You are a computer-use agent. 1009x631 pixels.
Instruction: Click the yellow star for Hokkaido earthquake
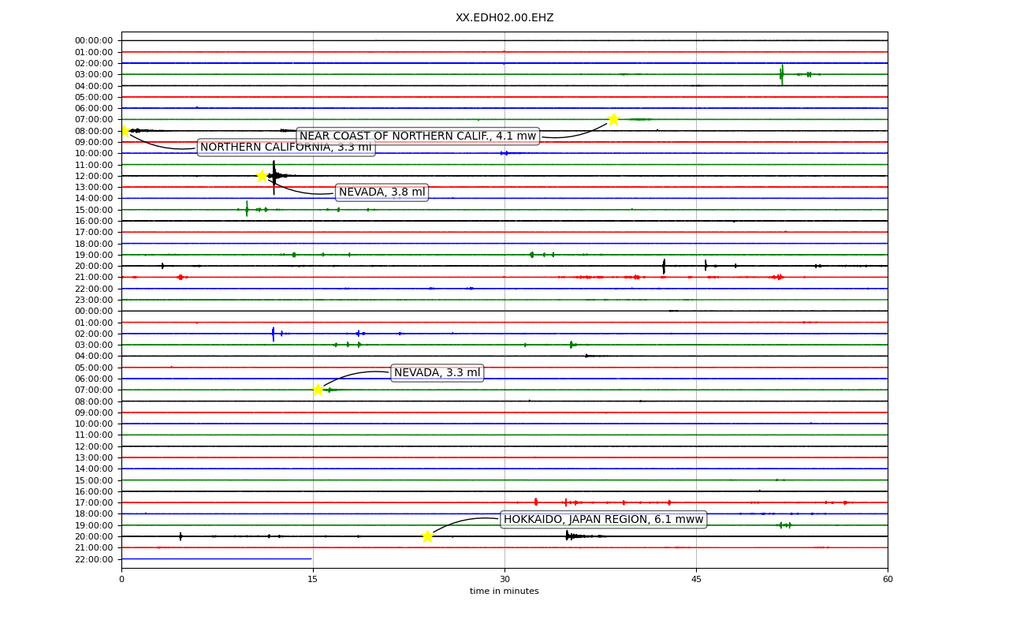pyautogui.click(x=427, y=536)
